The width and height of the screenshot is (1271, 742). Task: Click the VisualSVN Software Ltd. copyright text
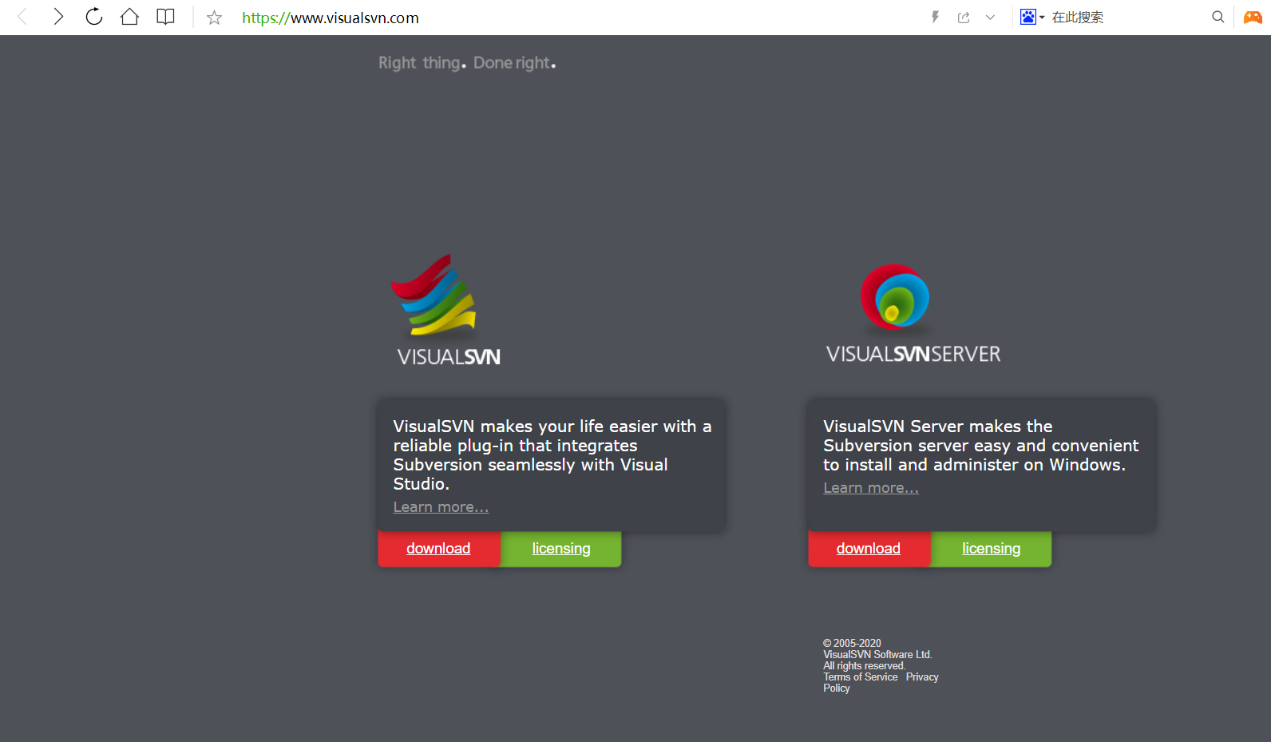click(877, 655)
